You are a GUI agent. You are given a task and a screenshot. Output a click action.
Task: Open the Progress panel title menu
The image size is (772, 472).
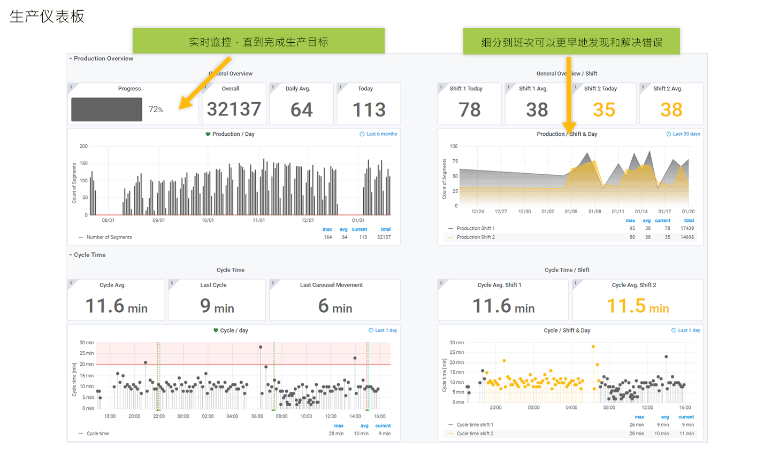click(129, 89)
